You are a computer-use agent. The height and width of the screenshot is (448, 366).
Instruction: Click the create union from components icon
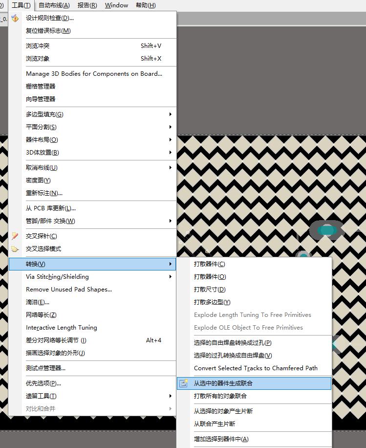[184, 383]
